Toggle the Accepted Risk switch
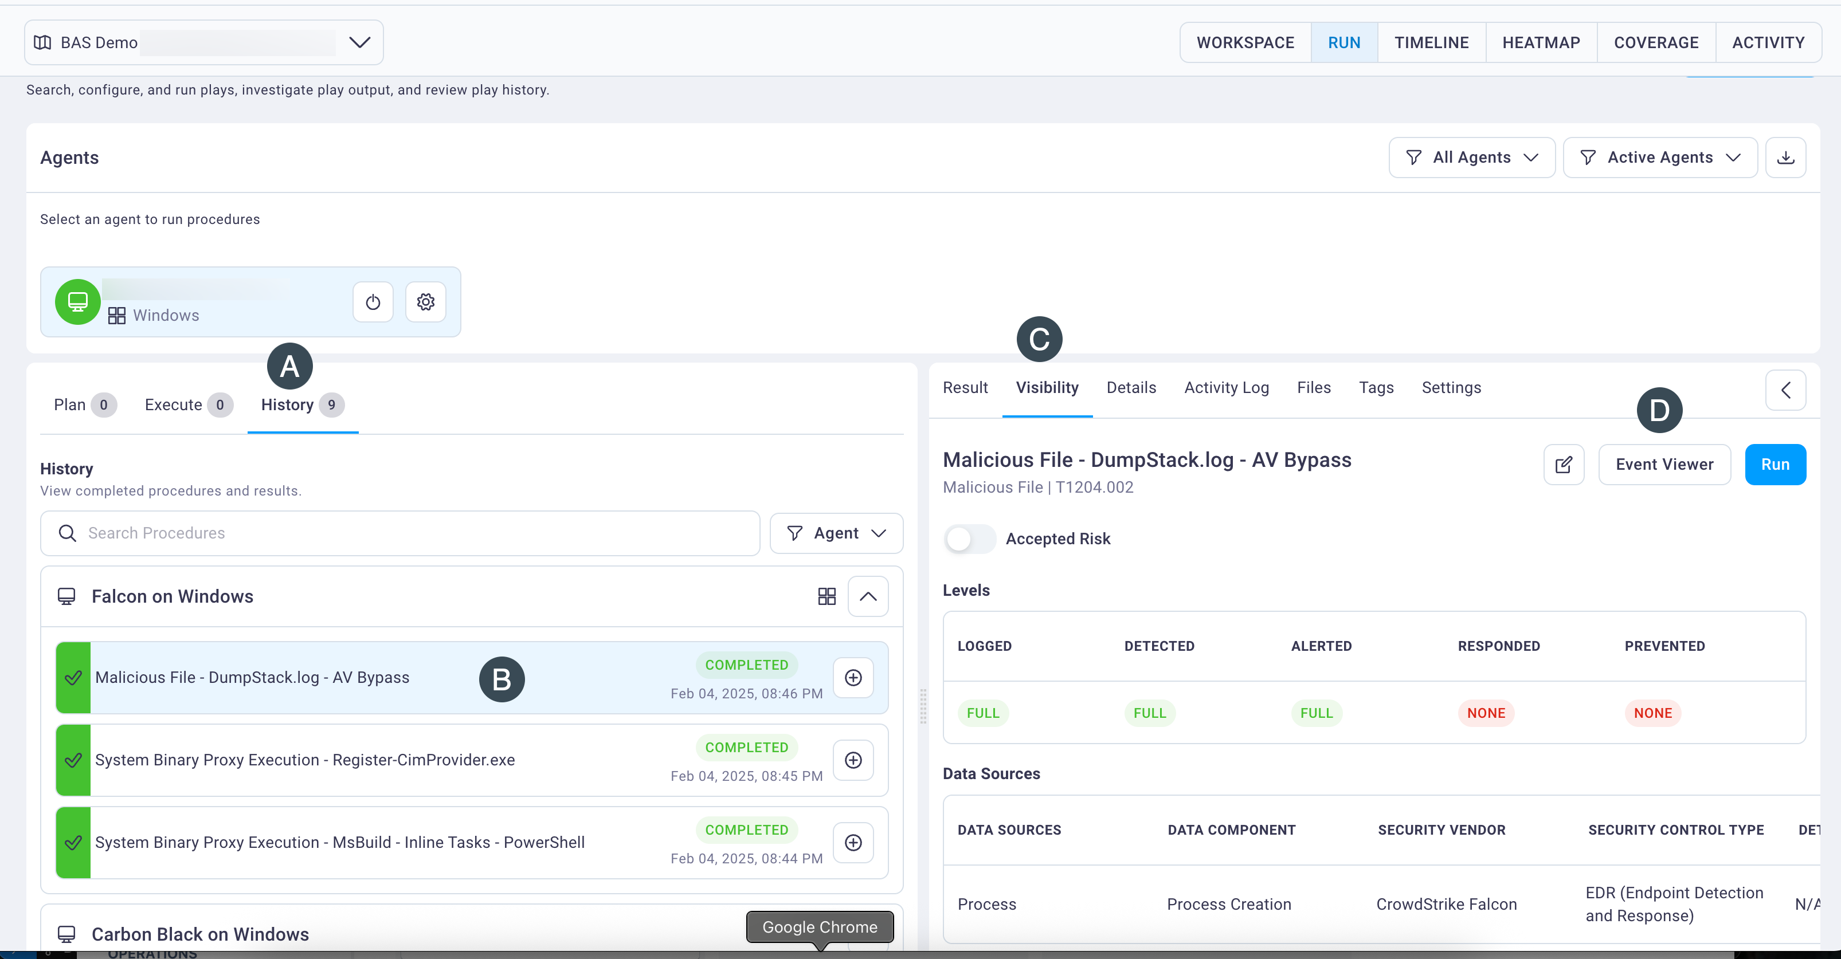1841x959 pixels. tap(969, 539)
